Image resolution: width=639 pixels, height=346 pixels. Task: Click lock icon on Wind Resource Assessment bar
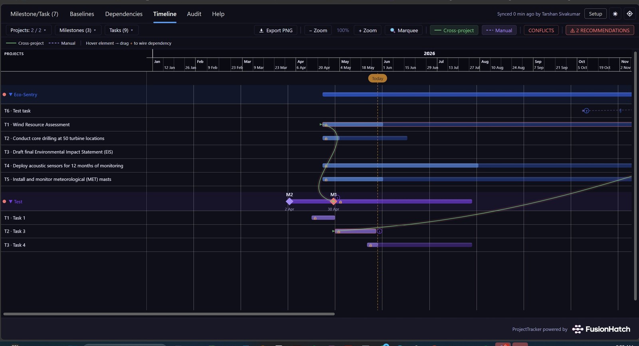[x=326, y=125]
